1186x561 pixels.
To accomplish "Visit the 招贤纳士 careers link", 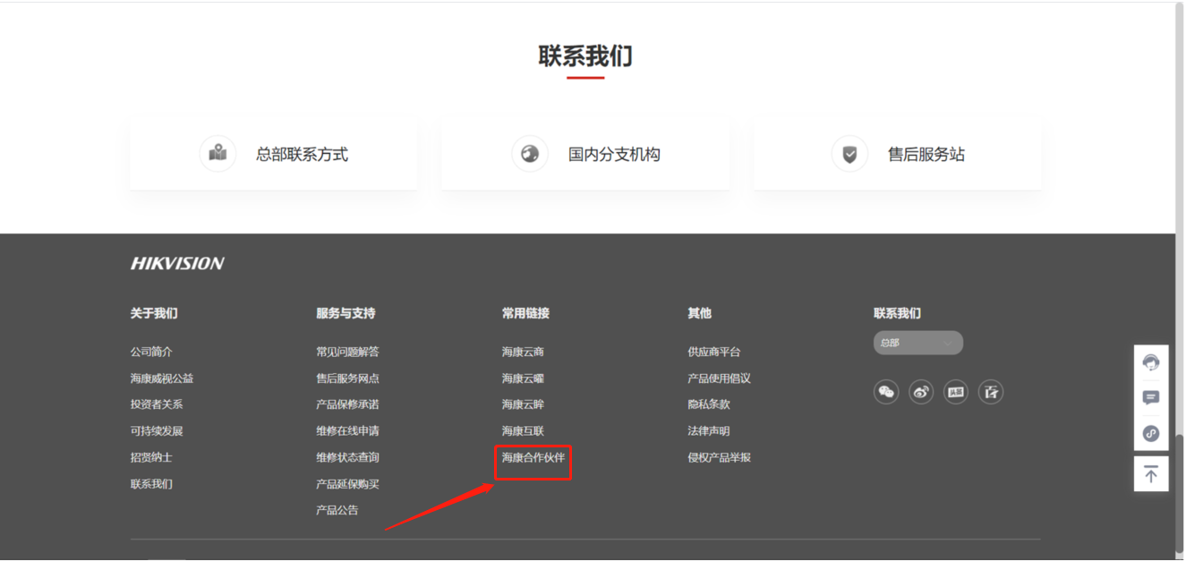I will (151, 457).
